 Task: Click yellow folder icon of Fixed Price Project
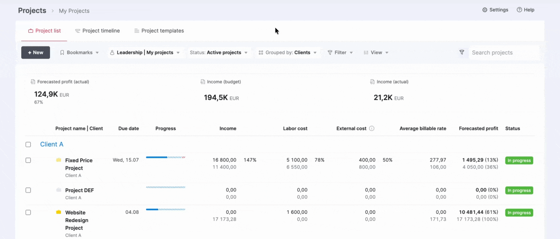tap(59, 160)
